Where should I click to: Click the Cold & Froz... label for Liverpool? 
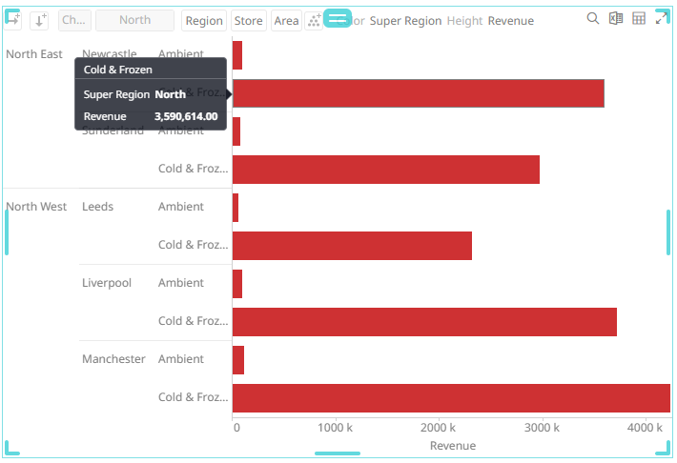point(193,321)
